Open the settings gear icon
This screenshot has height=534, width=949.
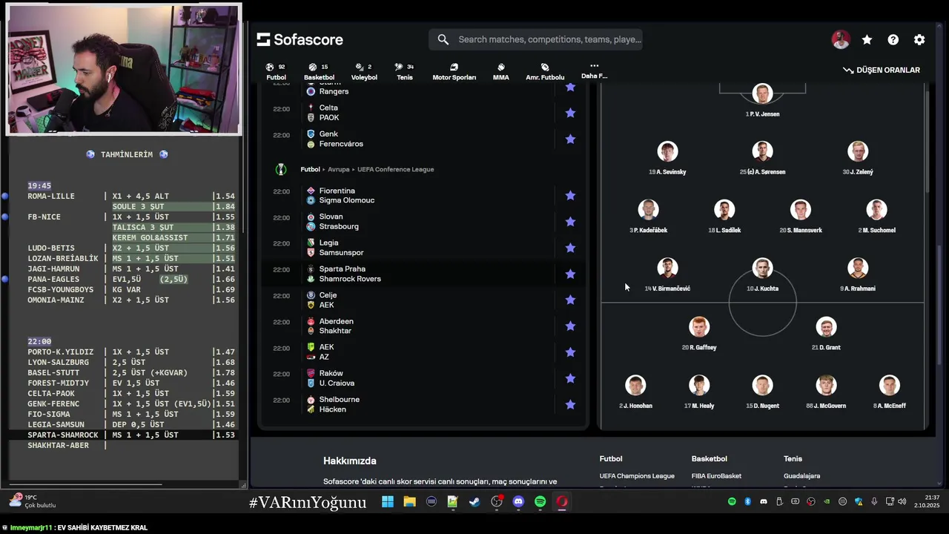[919, 40]
